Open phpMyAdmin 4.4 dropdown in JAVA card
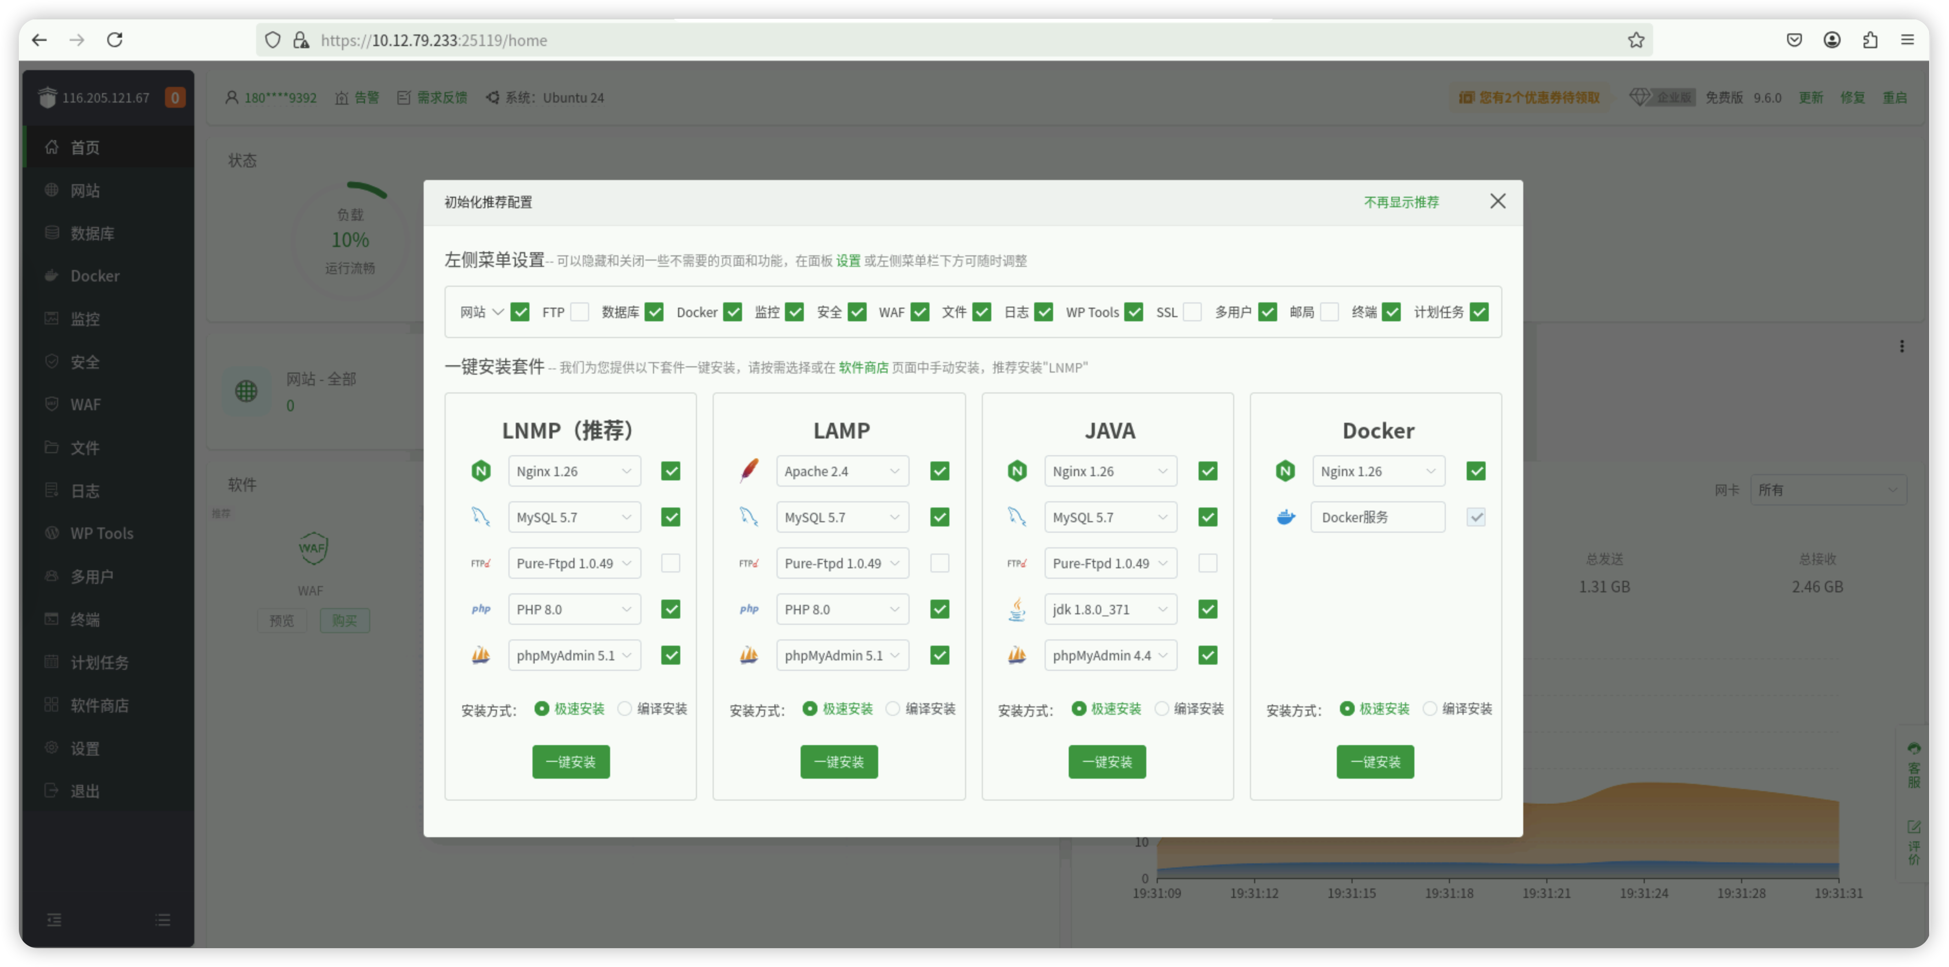 (x=1111, y=655)
